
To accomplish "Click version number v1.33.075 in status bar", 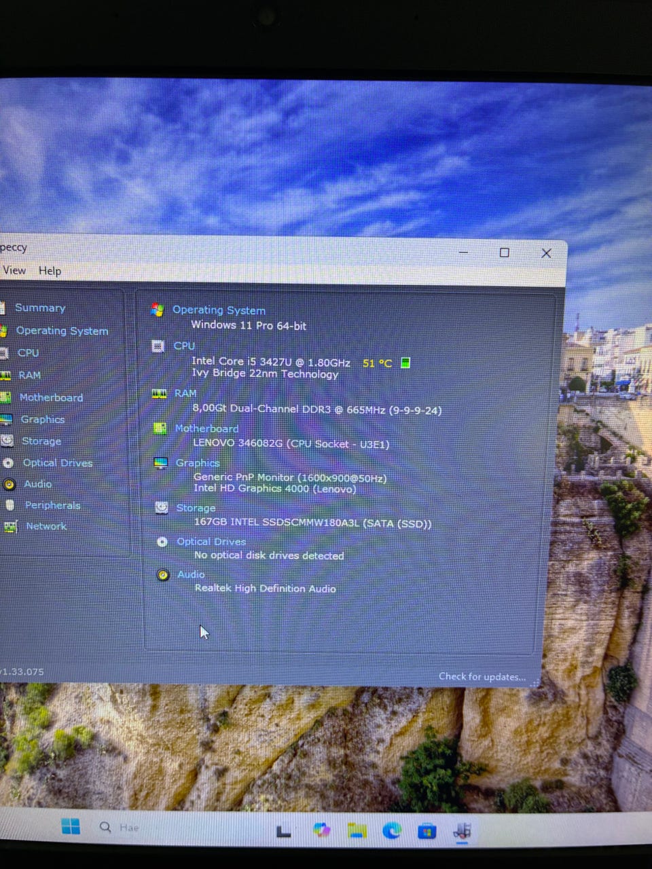I will (22, 671).
